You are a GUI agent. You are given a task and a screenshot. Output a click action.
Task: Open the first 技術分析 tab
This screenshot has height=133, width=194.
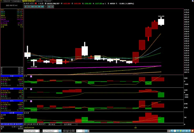[7, 1]
